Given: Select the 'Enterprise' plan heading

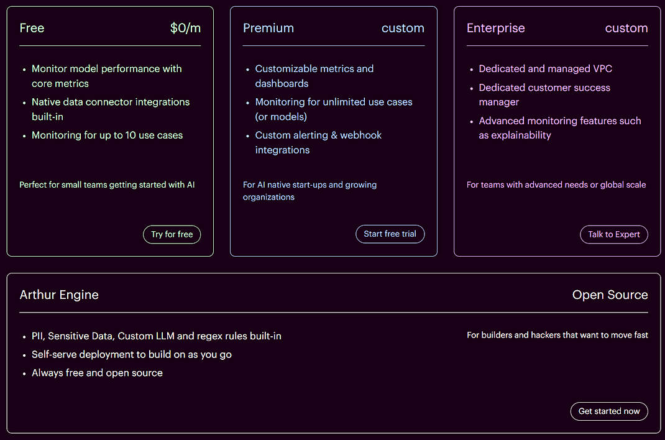Looking at the screenshot, I should pyautogui.click(x=495, y=28).
